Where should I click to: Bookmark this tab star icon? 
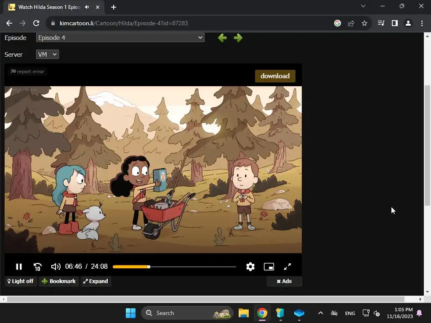364,24
